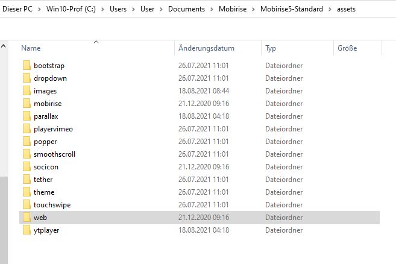Click the images date 18.08.2021 08:44
Screen dimensions: 396x264
click(204, 90)
